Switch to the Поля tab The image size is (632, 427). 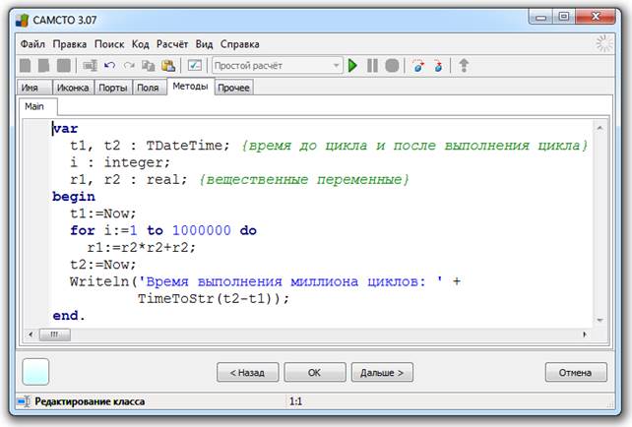pyautogui.click(x=149, y=88)
